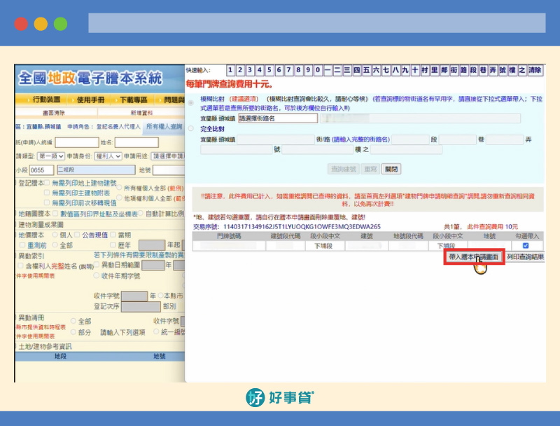The width and height of the screenshot is (560, 426).
Task: Click the red macOS close dot
Action: coord(21,23)
